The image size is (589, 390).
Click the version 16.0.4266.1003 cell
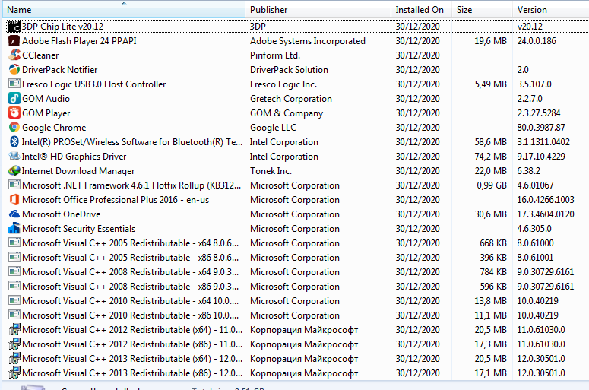(546, 200)
